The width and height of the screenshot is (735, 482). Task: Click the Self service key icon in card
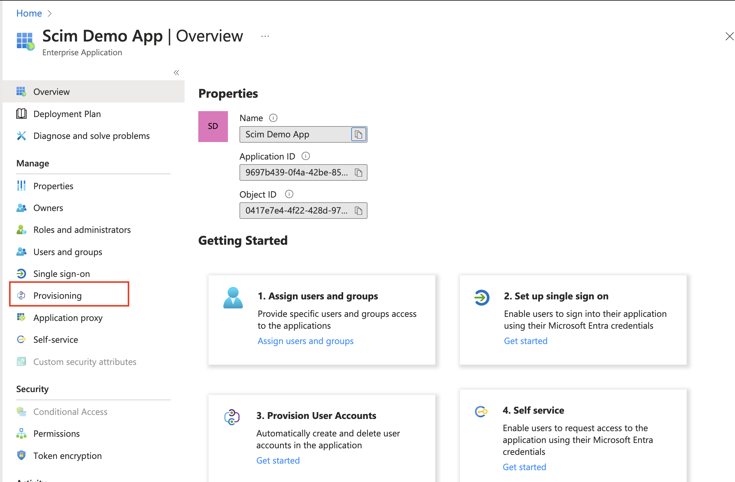pos(481,411)
